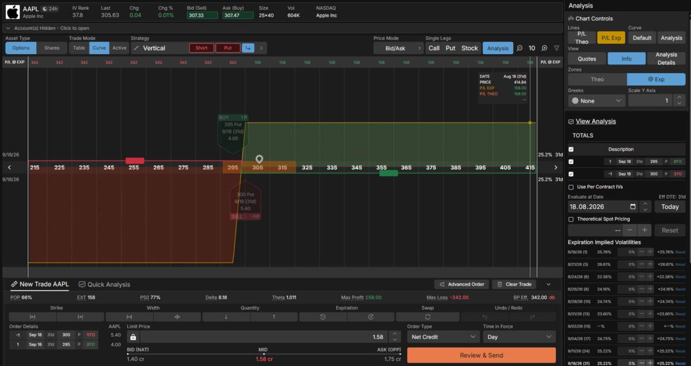Toggle the Description totals checkbox
This screenshot has height=366, width=691.
point(571,149)
